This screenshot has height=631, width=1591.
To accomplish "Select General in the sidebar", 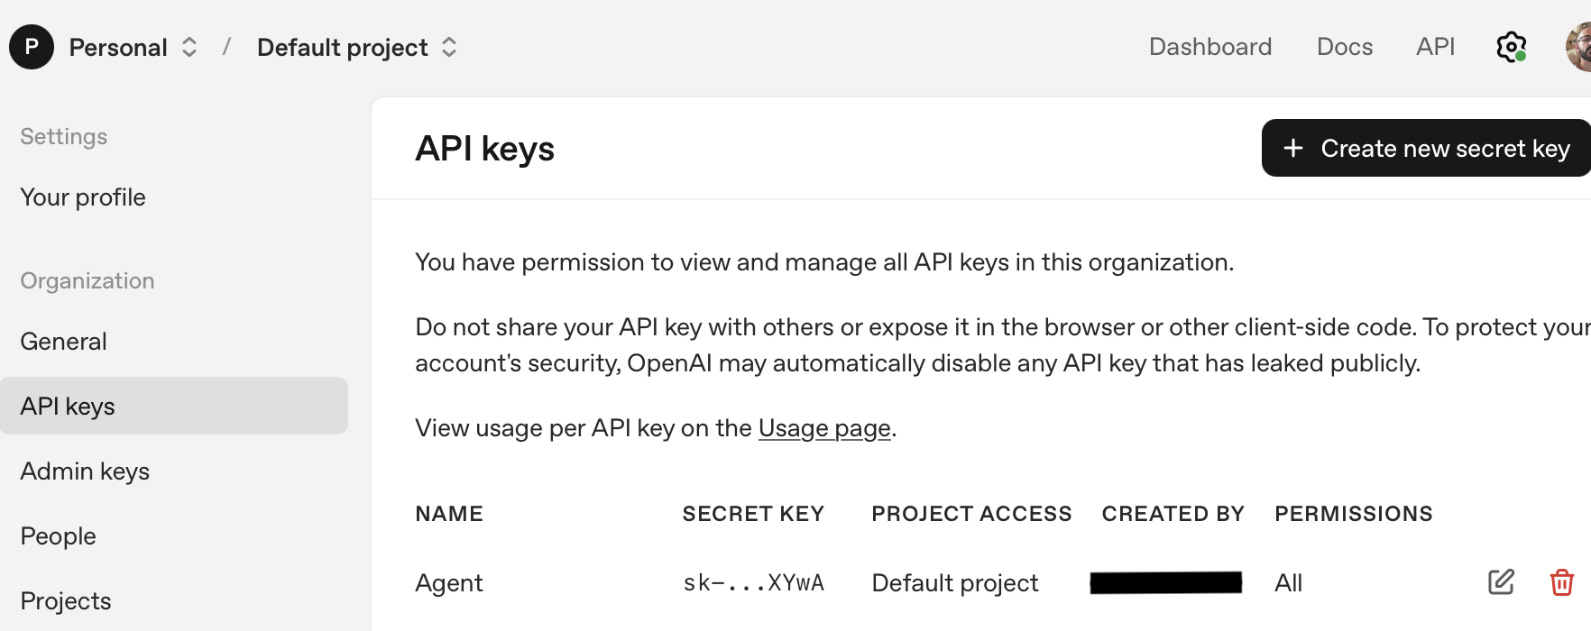I will [x=63, y=342].
